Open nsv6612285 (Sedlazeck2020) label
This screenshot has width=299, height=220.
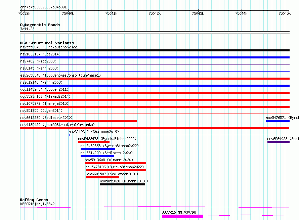46,118
